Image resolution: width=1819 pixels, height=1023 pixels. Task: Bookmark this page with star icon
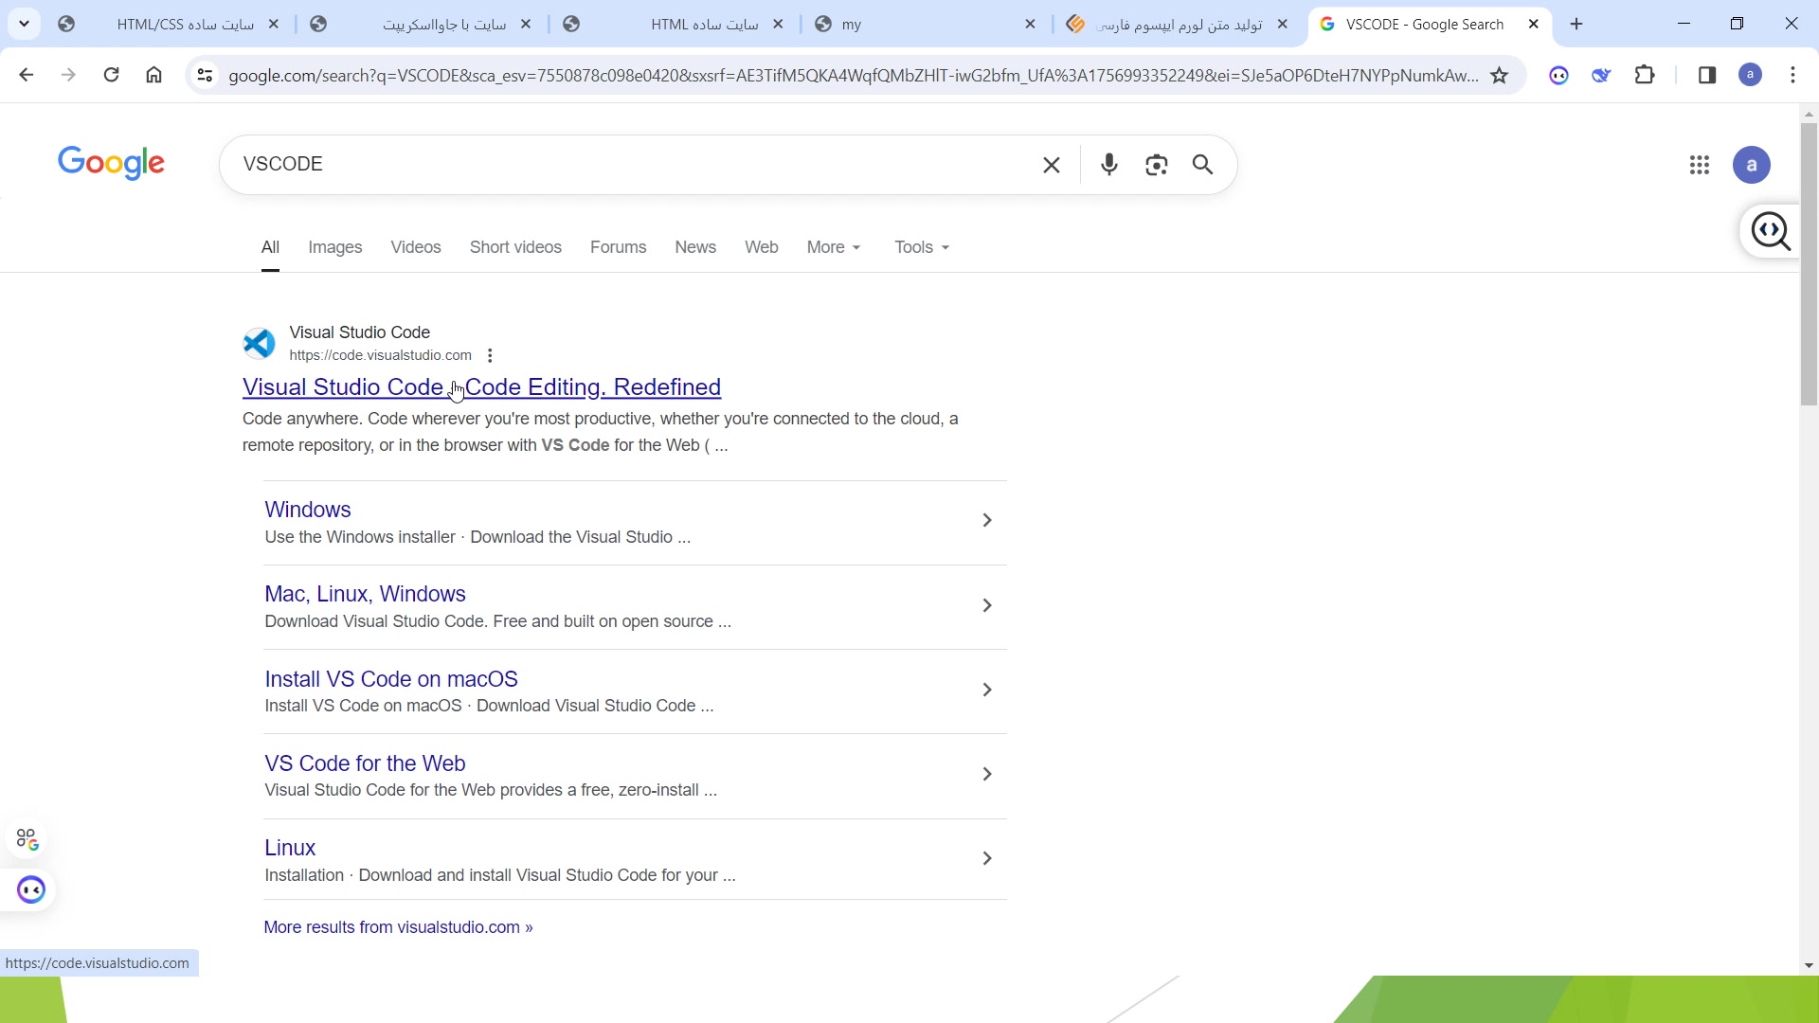point(1499,76)
